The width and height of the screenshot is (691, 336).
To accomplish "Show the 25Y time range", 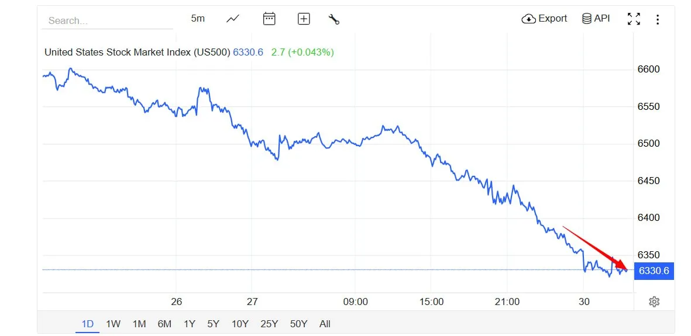I will [x=269, y=324].
